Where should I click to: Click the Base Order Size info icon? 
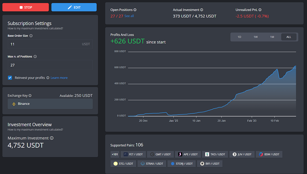pos(31,36)
